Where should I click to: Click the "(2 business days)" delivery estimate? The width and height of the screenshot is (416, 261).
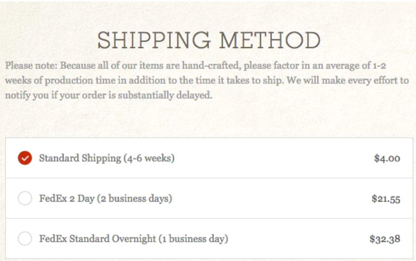pyautogui.click(x=135, y=198)
